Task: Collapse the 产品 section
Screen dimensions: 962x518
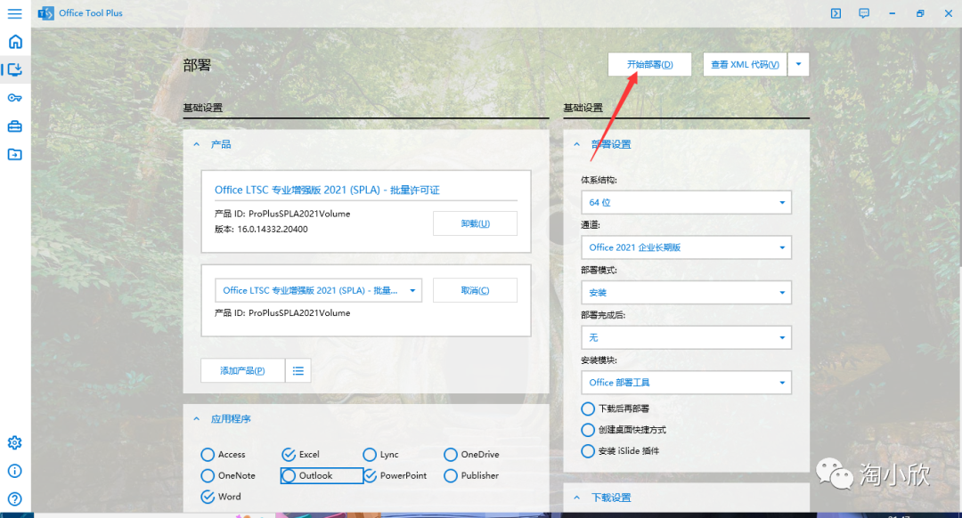Action: point(196,145)
